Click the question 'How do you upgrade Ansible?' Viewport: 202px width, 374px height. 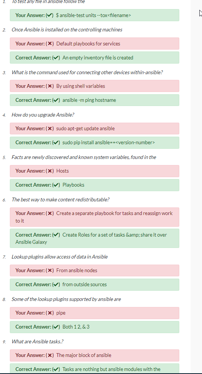[x=43, y=115]
